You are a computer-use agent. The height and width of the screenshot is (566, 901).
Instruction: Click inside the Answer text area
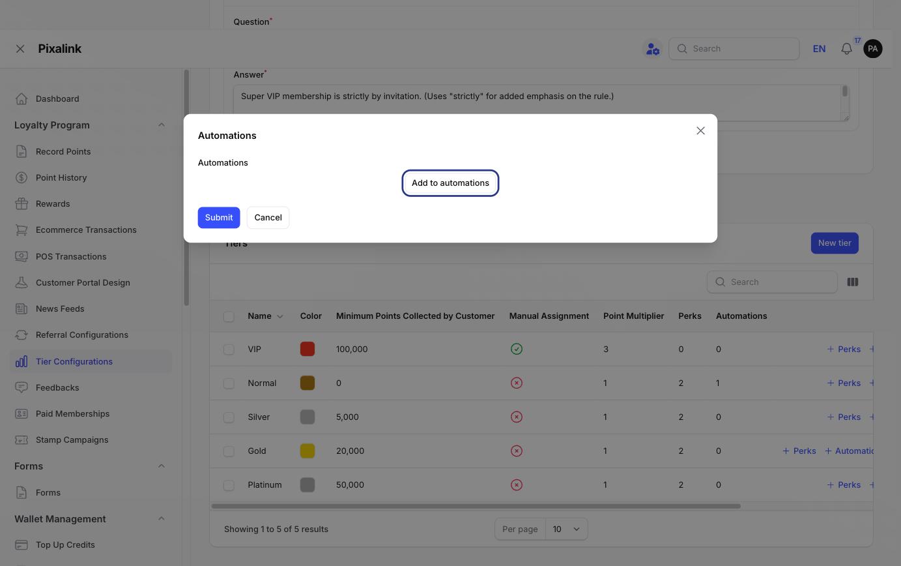click(541, 103)
